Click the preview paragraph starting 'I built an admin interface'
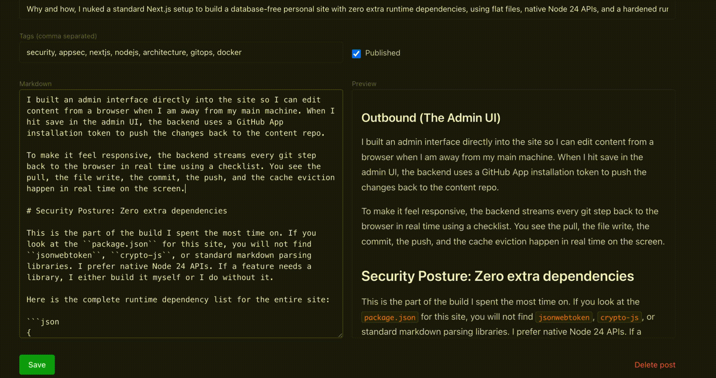Screen dimensions: 716x378 [507, 164]
